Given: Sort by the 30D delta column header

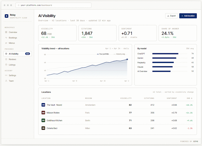Looking at the screenshot, I should pyautogui.click(x=189, y=98).
